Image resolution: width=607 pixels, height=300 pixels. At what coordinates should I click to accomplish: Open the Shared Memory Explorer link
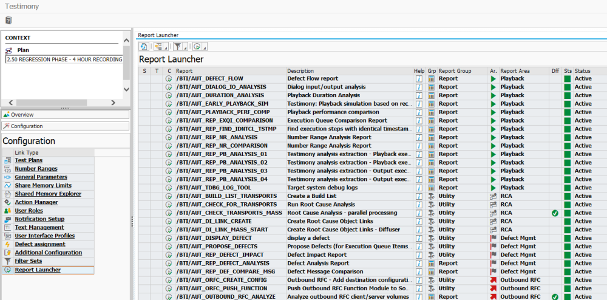pyautogui.click(x=48, y=194)
